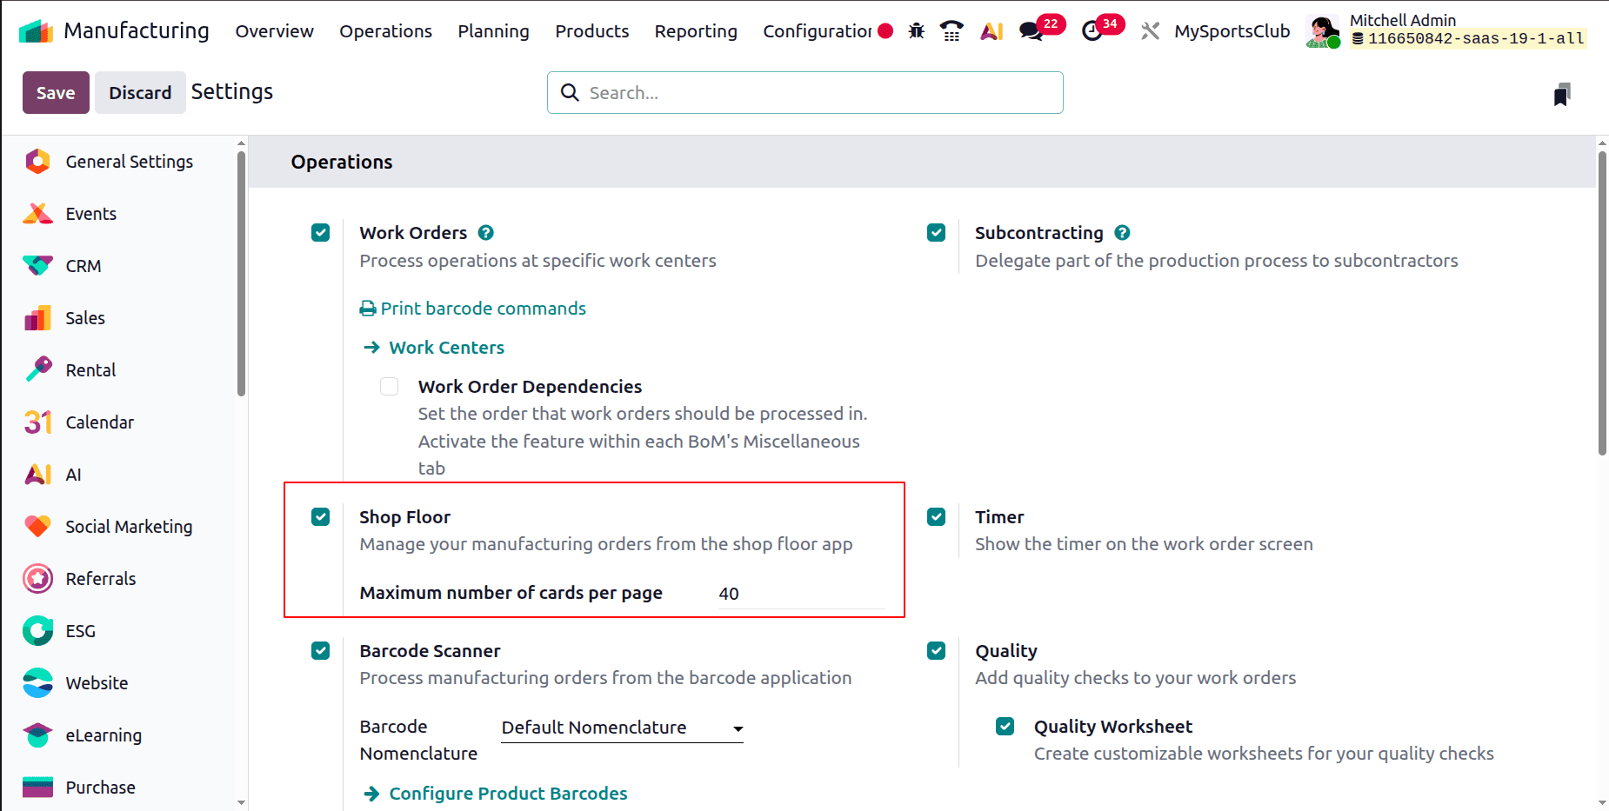1609x811 pixels.
Task: Select Referrals in settings sidebar
Action: (120, 579)
